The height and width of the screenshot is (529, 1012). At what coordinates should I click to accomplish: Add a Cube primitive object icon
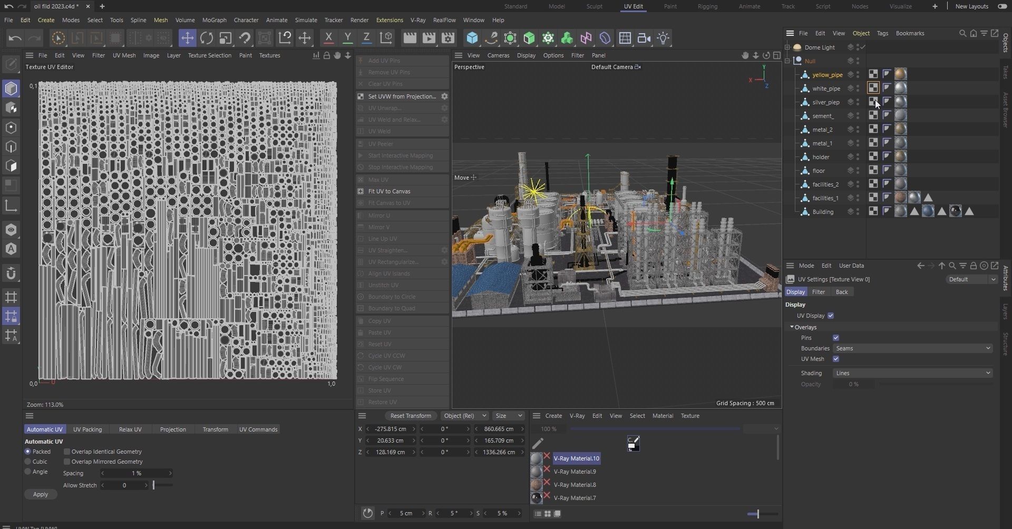(x=472, y=38)
